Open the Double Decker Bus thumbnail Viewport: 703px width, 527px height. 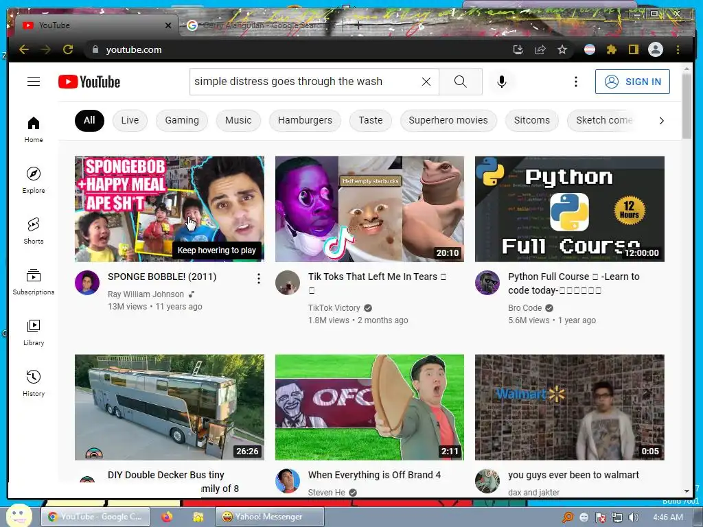click(170, 408)
